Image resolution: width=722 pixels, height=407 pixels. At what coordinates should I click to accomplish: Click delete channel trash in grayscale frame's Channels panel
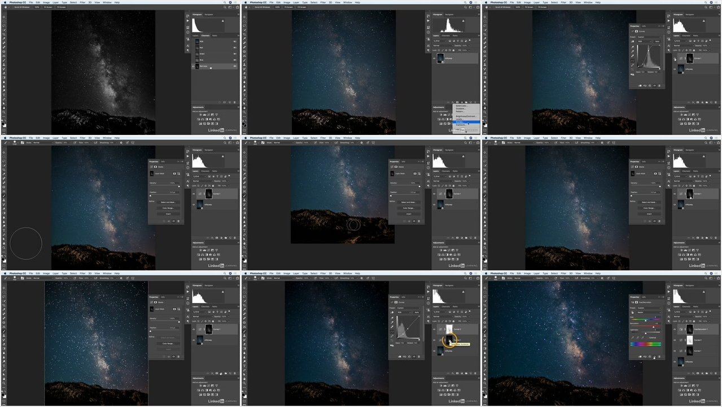tap(235, 102)
